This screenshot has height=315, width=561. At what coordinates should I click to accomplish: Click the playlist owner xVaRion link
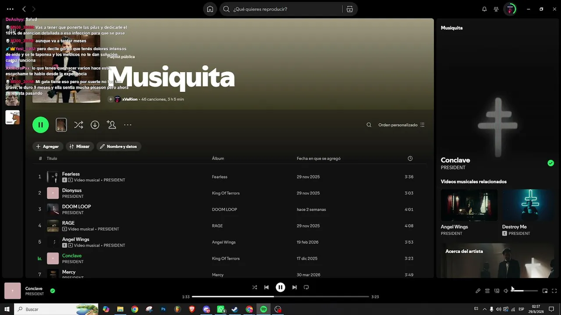point(130,99)
